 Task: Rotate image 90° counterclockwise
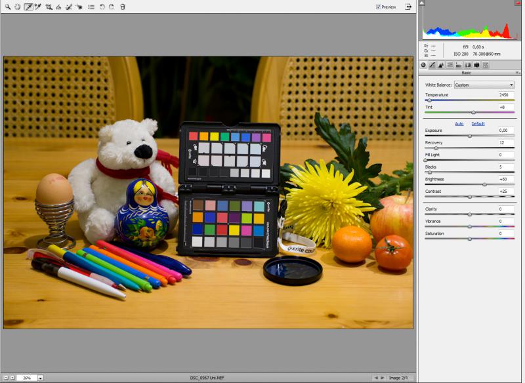[x=102, y=7]
